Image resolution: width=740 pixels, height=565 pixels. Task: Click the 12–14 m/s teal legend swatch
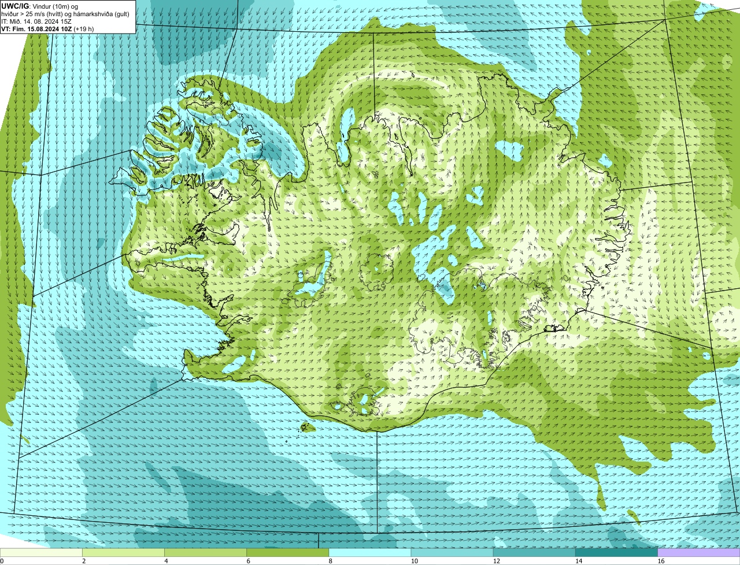[x=534, y=553]
